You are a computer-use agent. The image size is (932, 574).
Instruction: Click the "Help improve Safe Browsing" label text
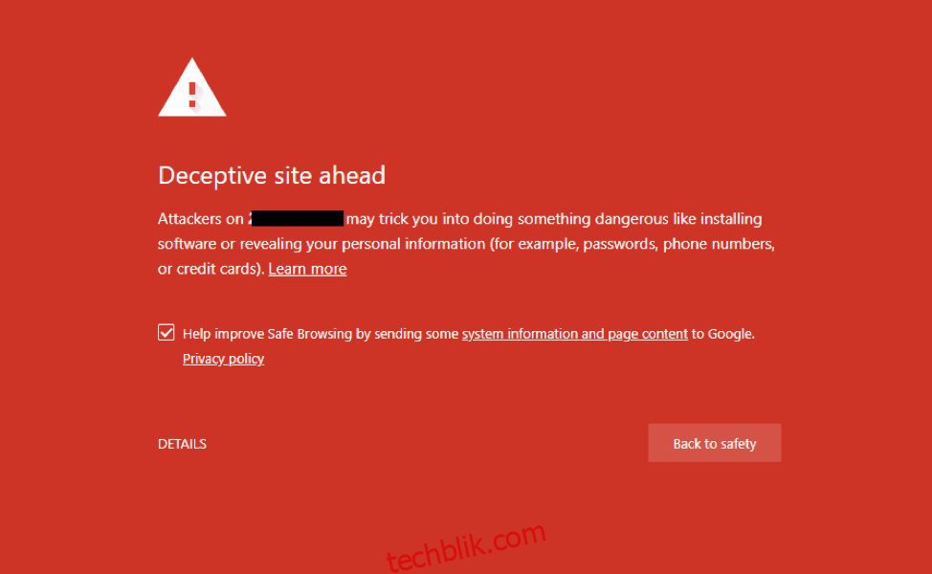coord(268,334)
